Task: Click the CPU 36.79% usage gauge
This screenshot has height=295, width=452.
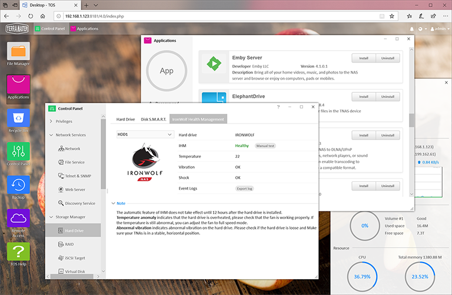Action: (362, 277)
